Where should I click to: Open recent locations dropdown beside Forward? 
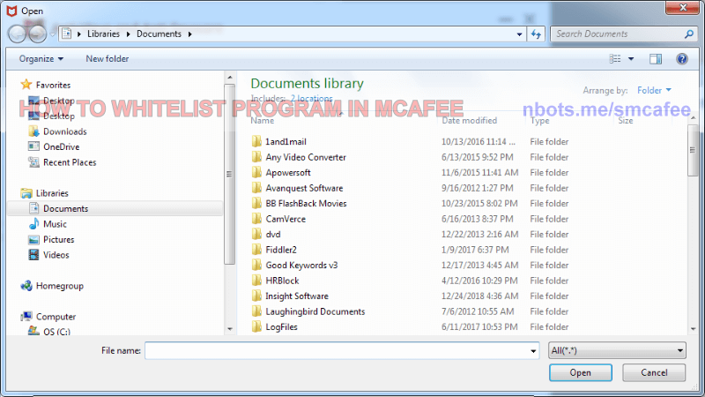(x=52, y=34)
